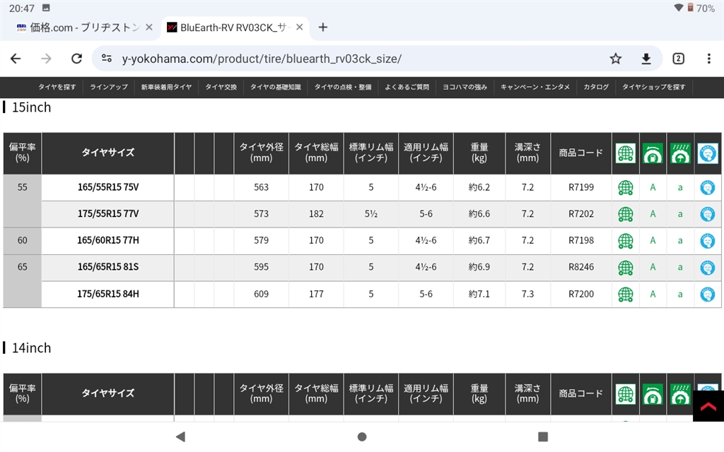The image size is (724, 452).
Task: Reload the current page
Action: [76, 59]
